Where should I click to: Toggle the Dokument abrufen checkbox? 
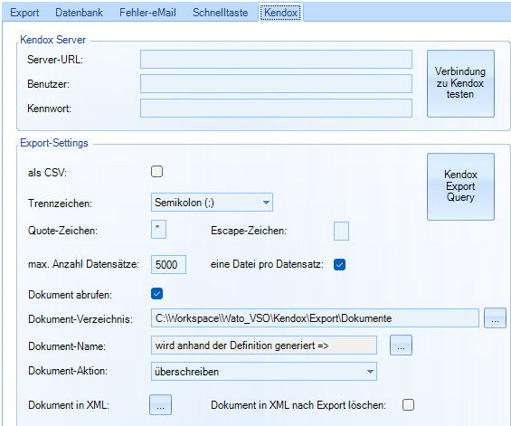click(156, 294)
